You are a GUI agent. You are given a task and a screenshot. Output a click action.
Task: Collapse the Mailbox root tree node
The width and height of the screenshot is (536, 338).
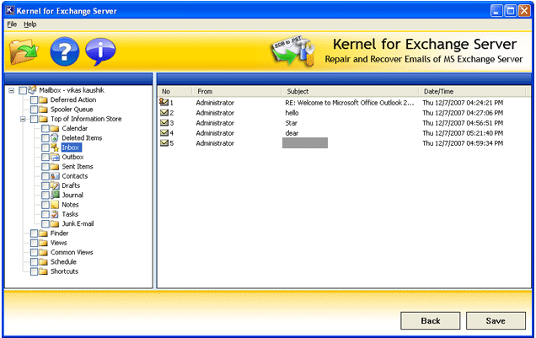tap(12, 90)
